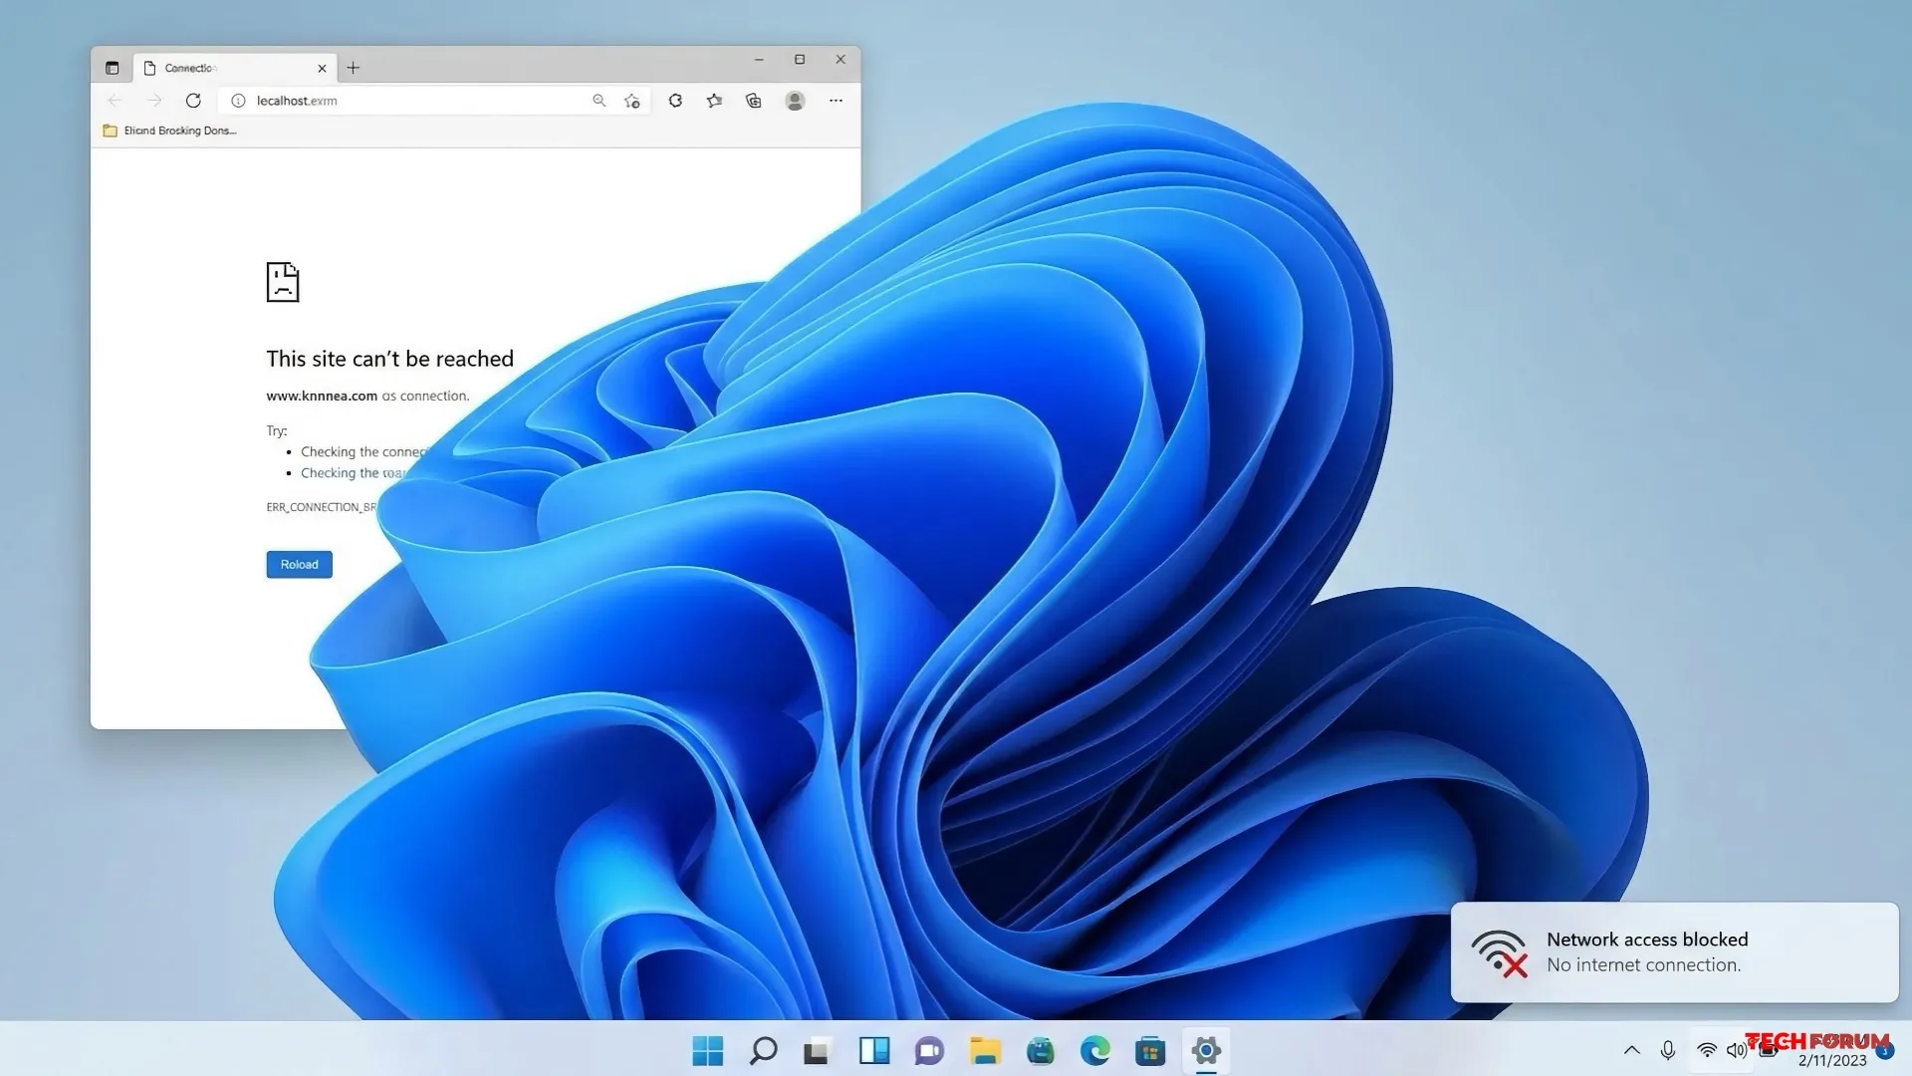The image size is (1912, 1076).
Task: Open the tab actions menu icon
Action: point(112,68)
